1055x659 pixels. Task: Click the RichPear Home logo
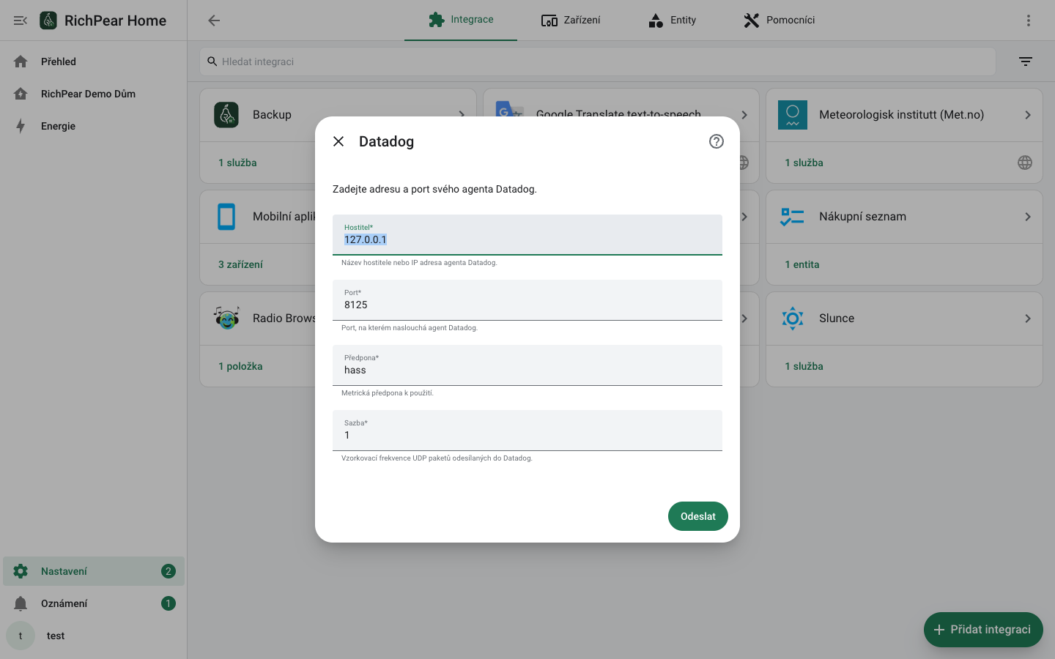[48, 21]
